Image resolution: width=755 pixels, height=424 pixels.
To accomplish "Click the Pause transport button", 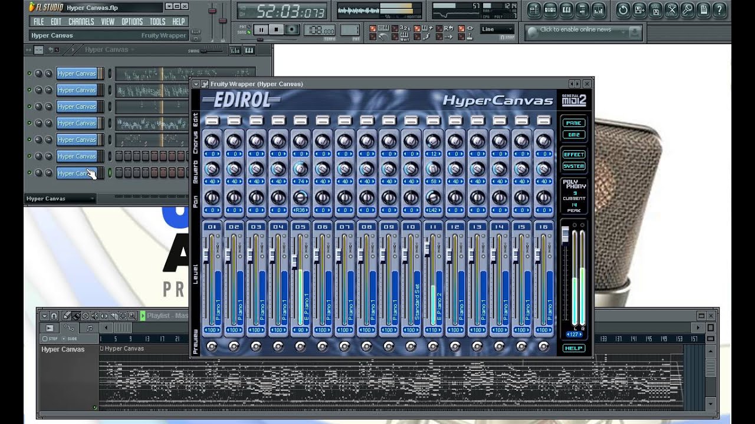I will (x=261, y=29).
